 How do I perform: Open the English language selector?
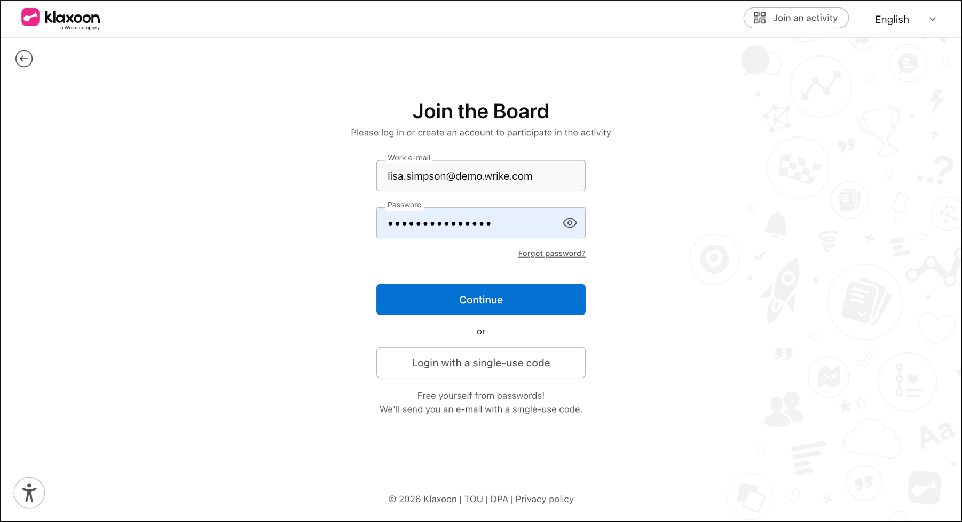coord(892,20)
